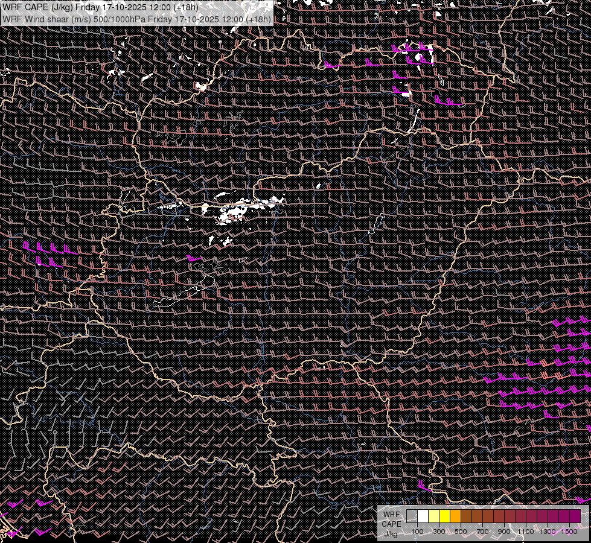Select the orange swatch in the CAPE legend

coord(456,516)
